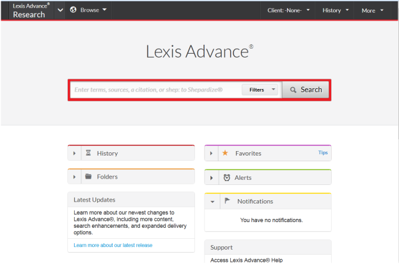Screen dimensions: 399x265
Task: Click the Alerts alarm clock icon
Action: tap(227, 177)
